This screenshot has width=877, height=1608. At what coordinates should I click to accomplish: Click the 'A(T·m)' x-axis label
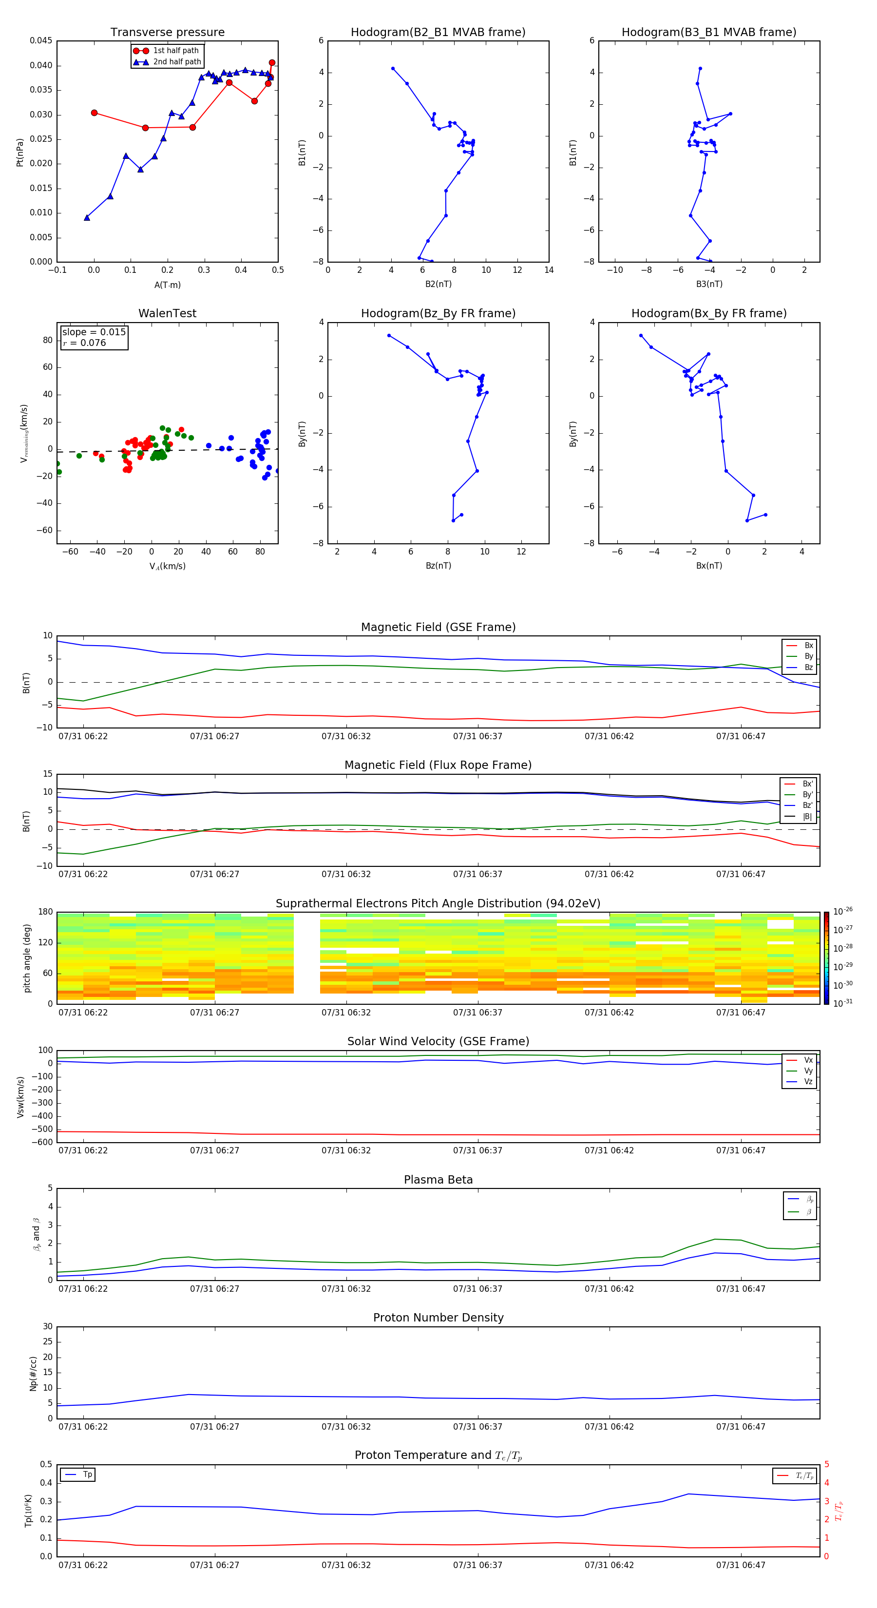(x=167, y=285)
